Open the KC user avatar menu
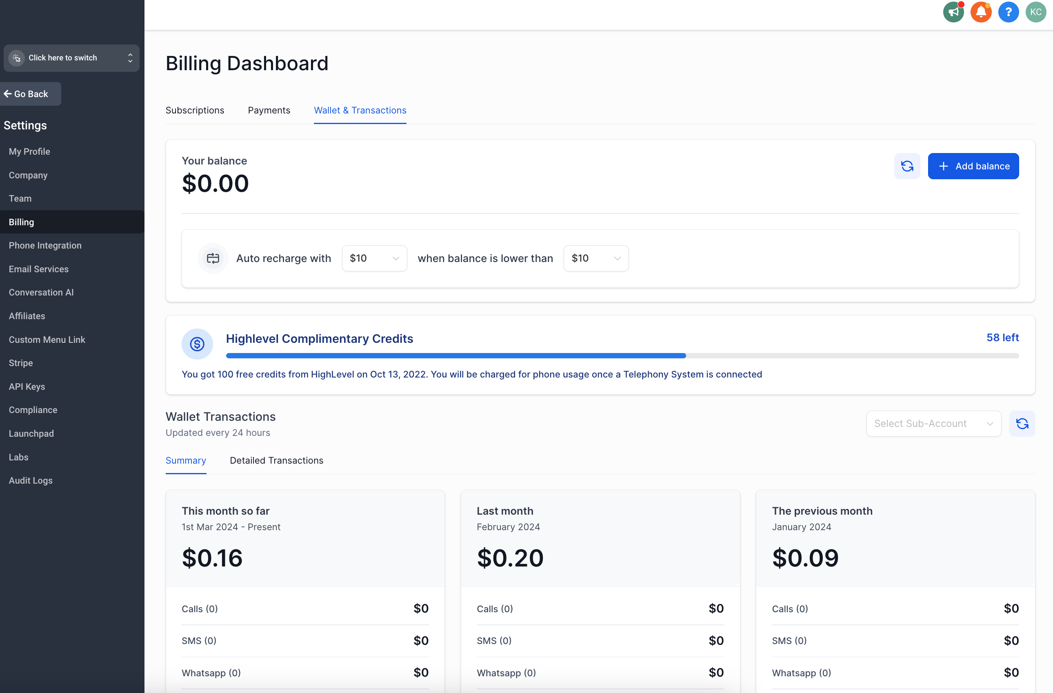1053x693 pixels. [1035, 12]
